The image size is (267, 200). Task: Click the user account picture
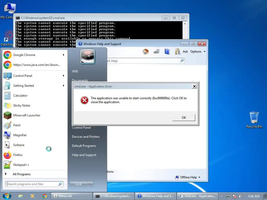tap(88, 57)
